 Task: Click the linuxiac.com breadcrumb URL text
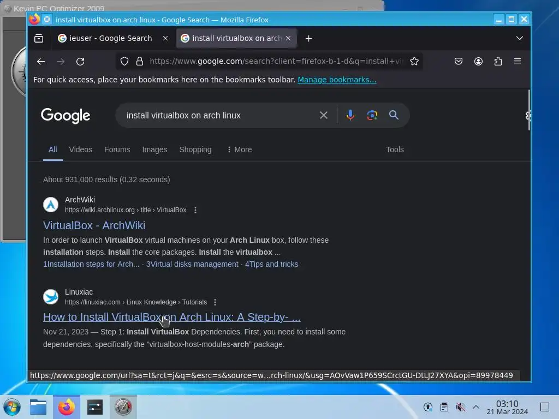pyautogui.click(x=136, y=302)
